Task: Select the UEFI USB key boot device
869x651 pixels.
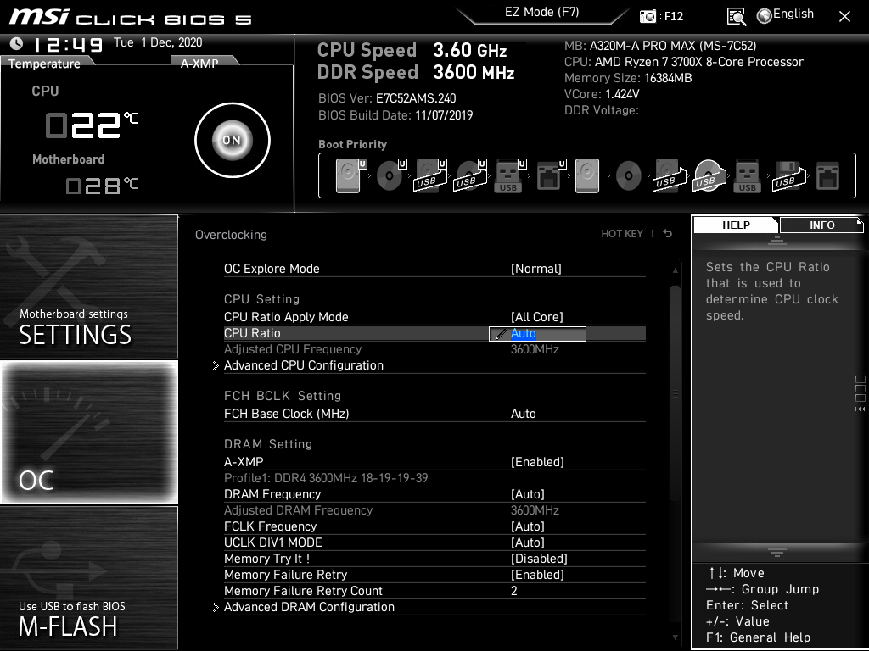Action: point(510,175)
